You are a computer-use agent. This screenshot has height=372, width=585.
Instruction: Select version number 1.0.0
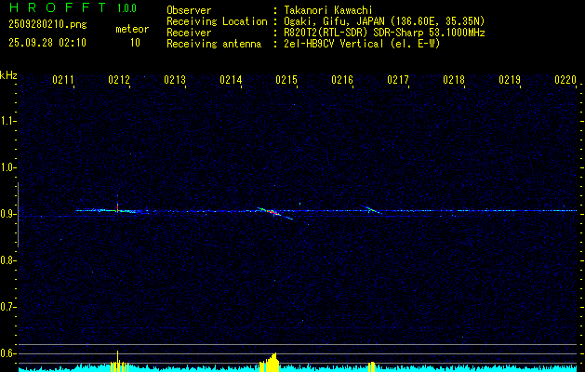(x=126, y=8)
